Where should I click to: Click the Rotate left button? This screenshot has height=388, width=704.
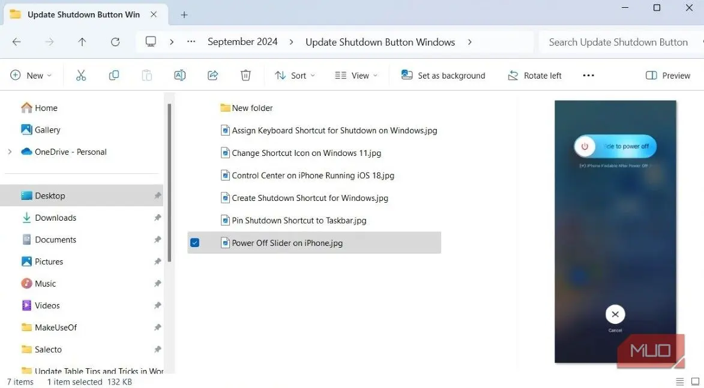(x=534, y=76)
